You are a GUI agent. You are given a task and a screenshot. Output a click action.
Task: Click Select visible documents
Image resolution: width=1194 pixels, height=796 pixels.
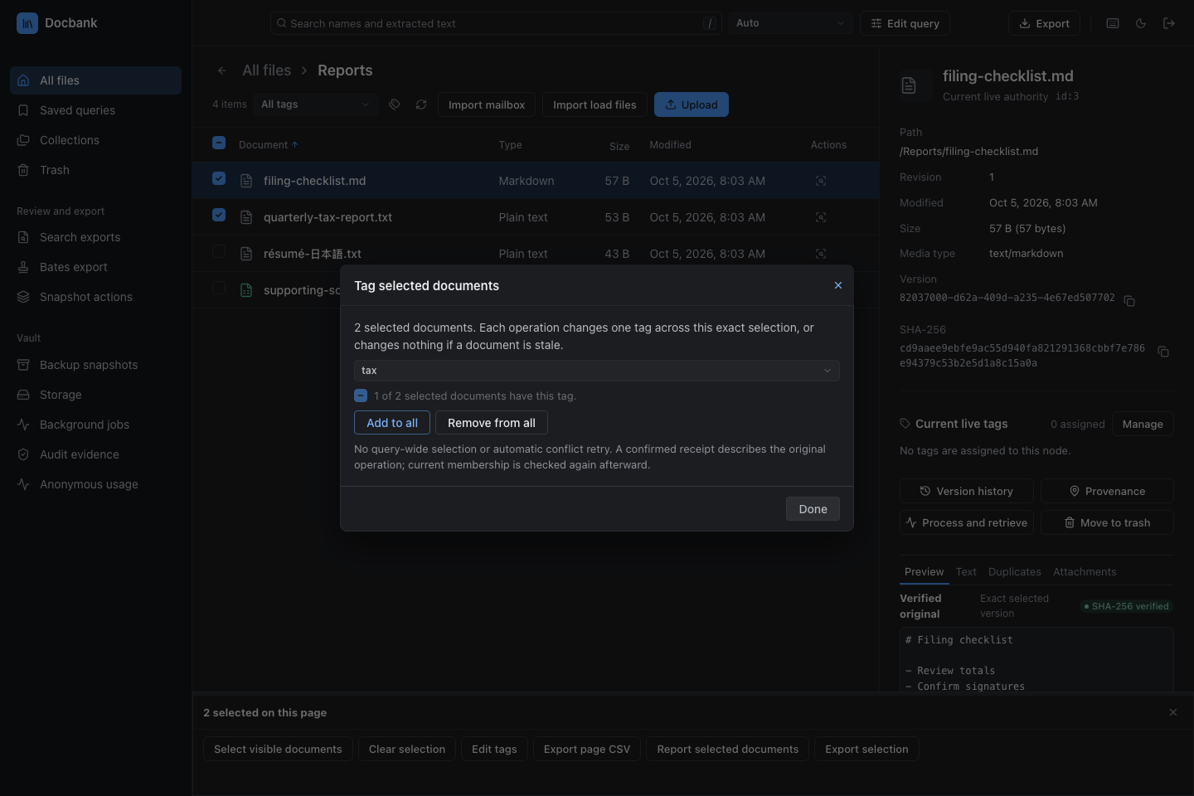pyautogui.click(x=278, y=749)
